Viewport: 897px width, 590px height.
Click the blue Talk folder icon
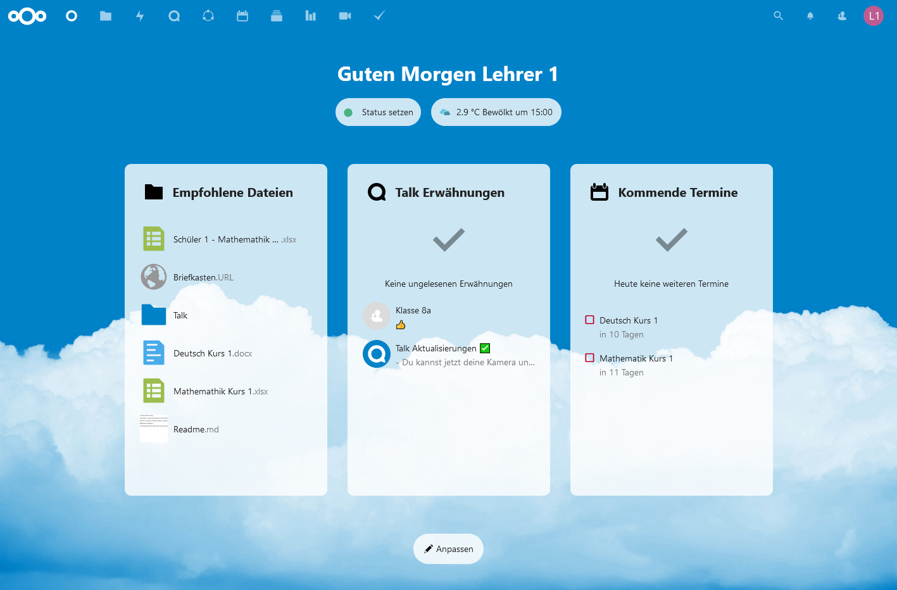154,315
